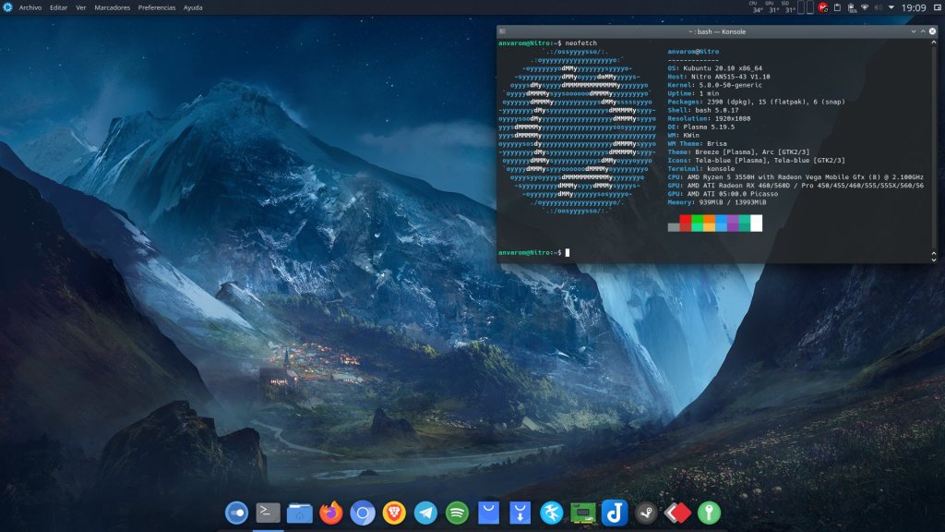Open the Kubuntu application launcher

(7, 7)
